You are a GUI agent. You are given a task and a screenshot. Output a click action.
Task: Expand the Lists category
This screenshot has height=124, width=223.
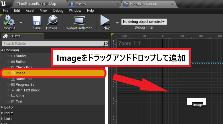click(2, 119)
